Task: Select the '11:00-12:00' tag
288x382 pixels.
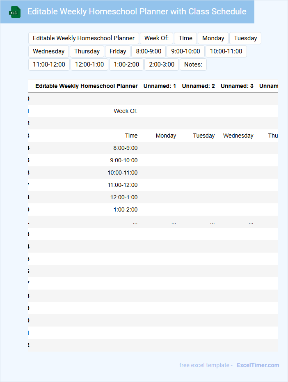Action: [49, 64]
